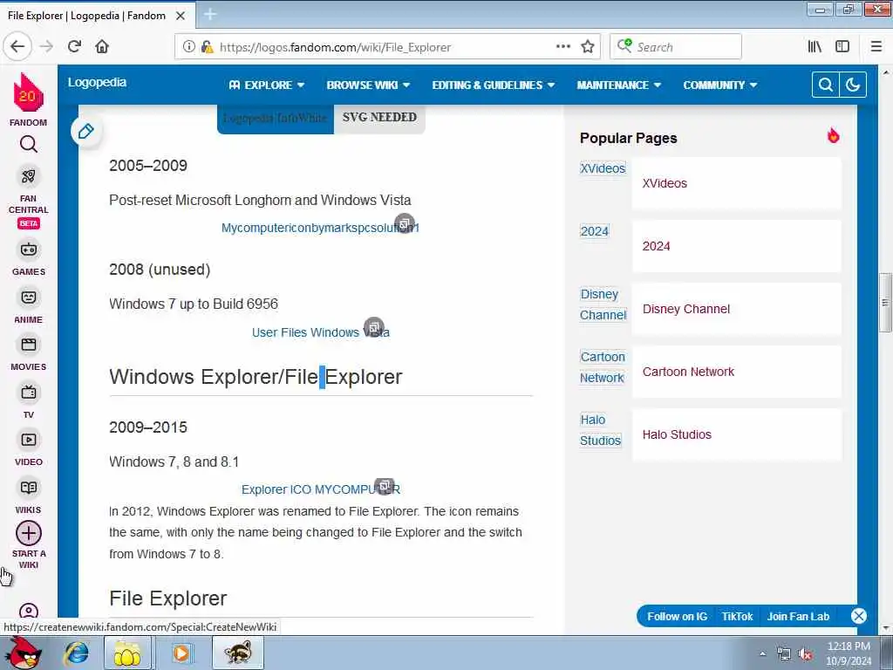Dismiss the social follow banner
The image size is (893, 670).
tap(858, 616)
